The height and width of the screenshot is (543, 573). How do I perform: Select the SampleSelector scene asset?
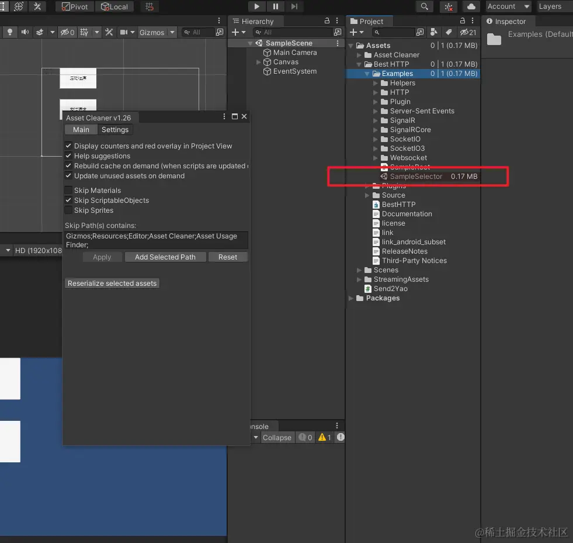point(415,177)
